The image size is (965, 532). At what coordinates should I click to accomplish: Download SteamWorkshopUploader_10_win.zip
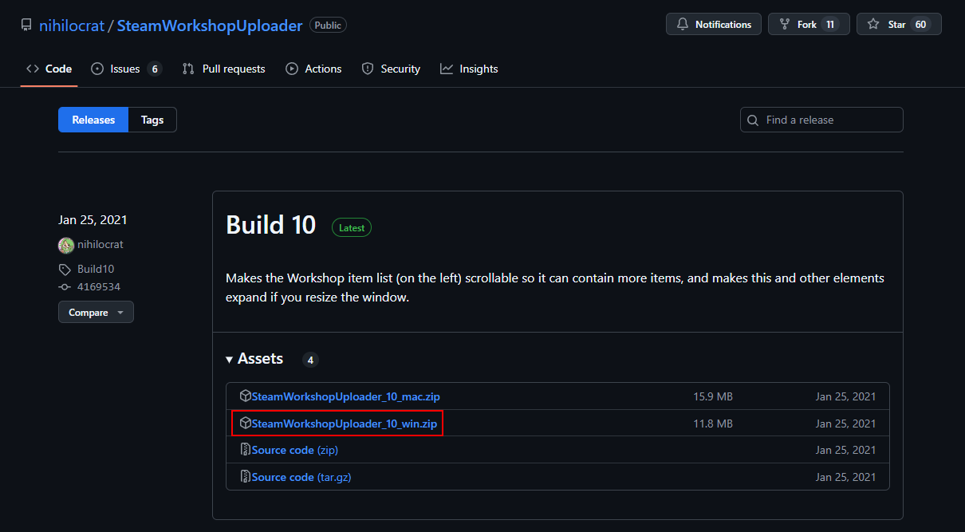coord(345,424)
